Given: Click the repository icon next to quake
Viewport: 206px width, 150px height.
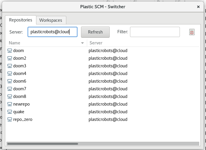Looking at the screenshot, I should (10, 112).
